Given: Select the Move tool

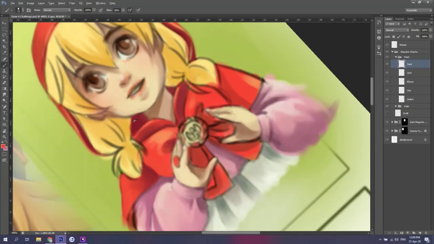Looking at the screenshot, I should 4,23.
